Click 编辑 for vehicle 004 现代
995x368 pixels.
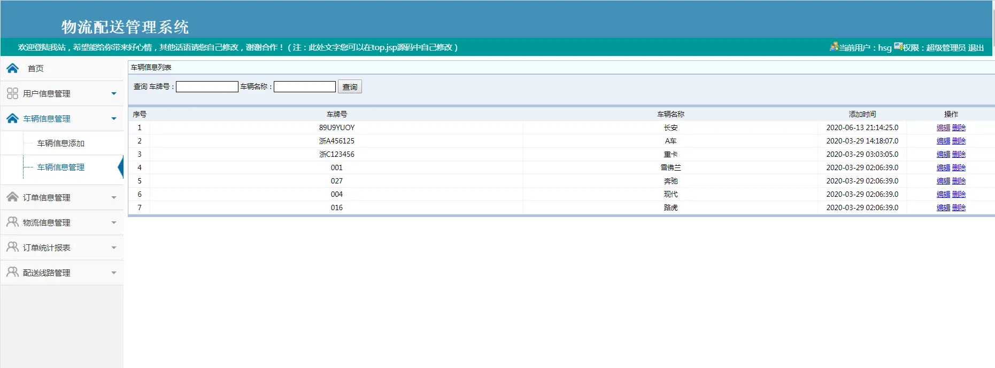pyautogui.click(x=944, y=194)
